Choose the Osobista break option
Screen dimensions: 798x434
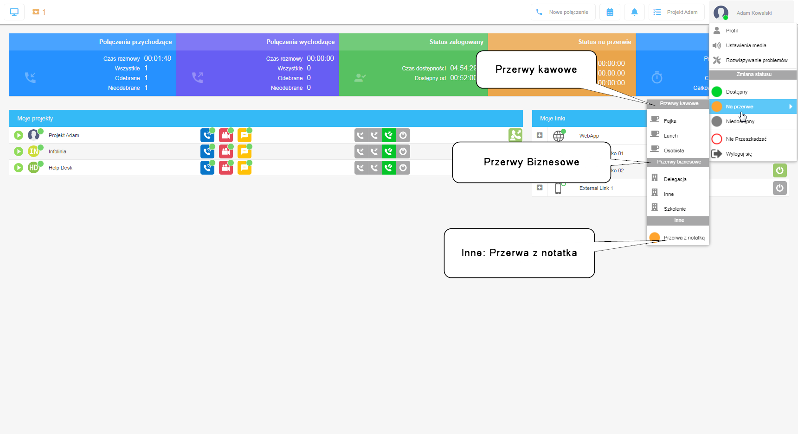(x=678, y=150)
